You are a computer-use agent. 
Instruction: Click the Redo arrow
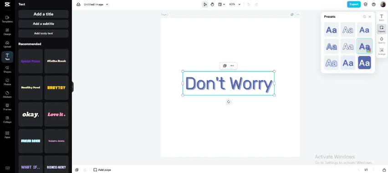click(256, 4)
